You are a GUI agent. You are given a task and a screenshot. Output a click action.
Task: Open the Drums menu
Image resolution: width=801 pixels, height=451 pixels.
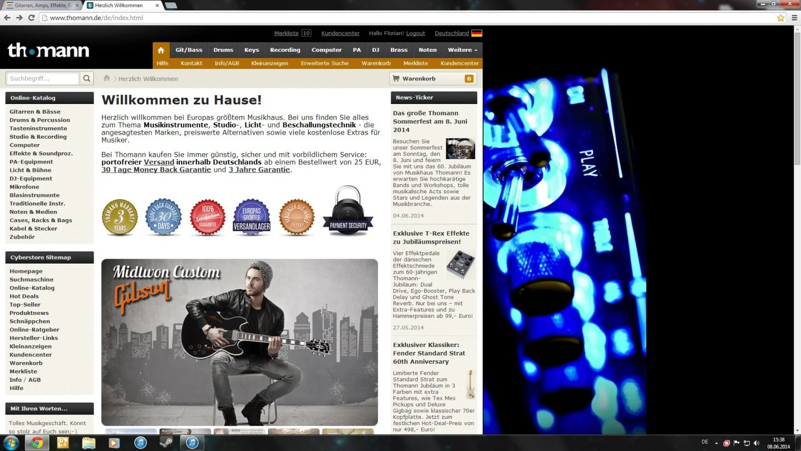pyautogui.click(x=223, y=50)
